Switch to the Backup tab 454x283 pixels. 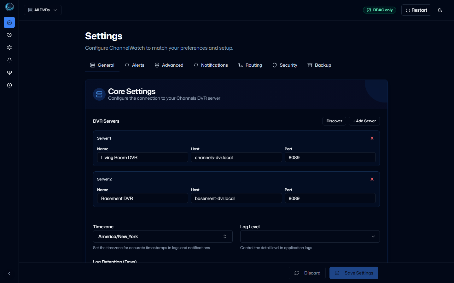[319, 65]
